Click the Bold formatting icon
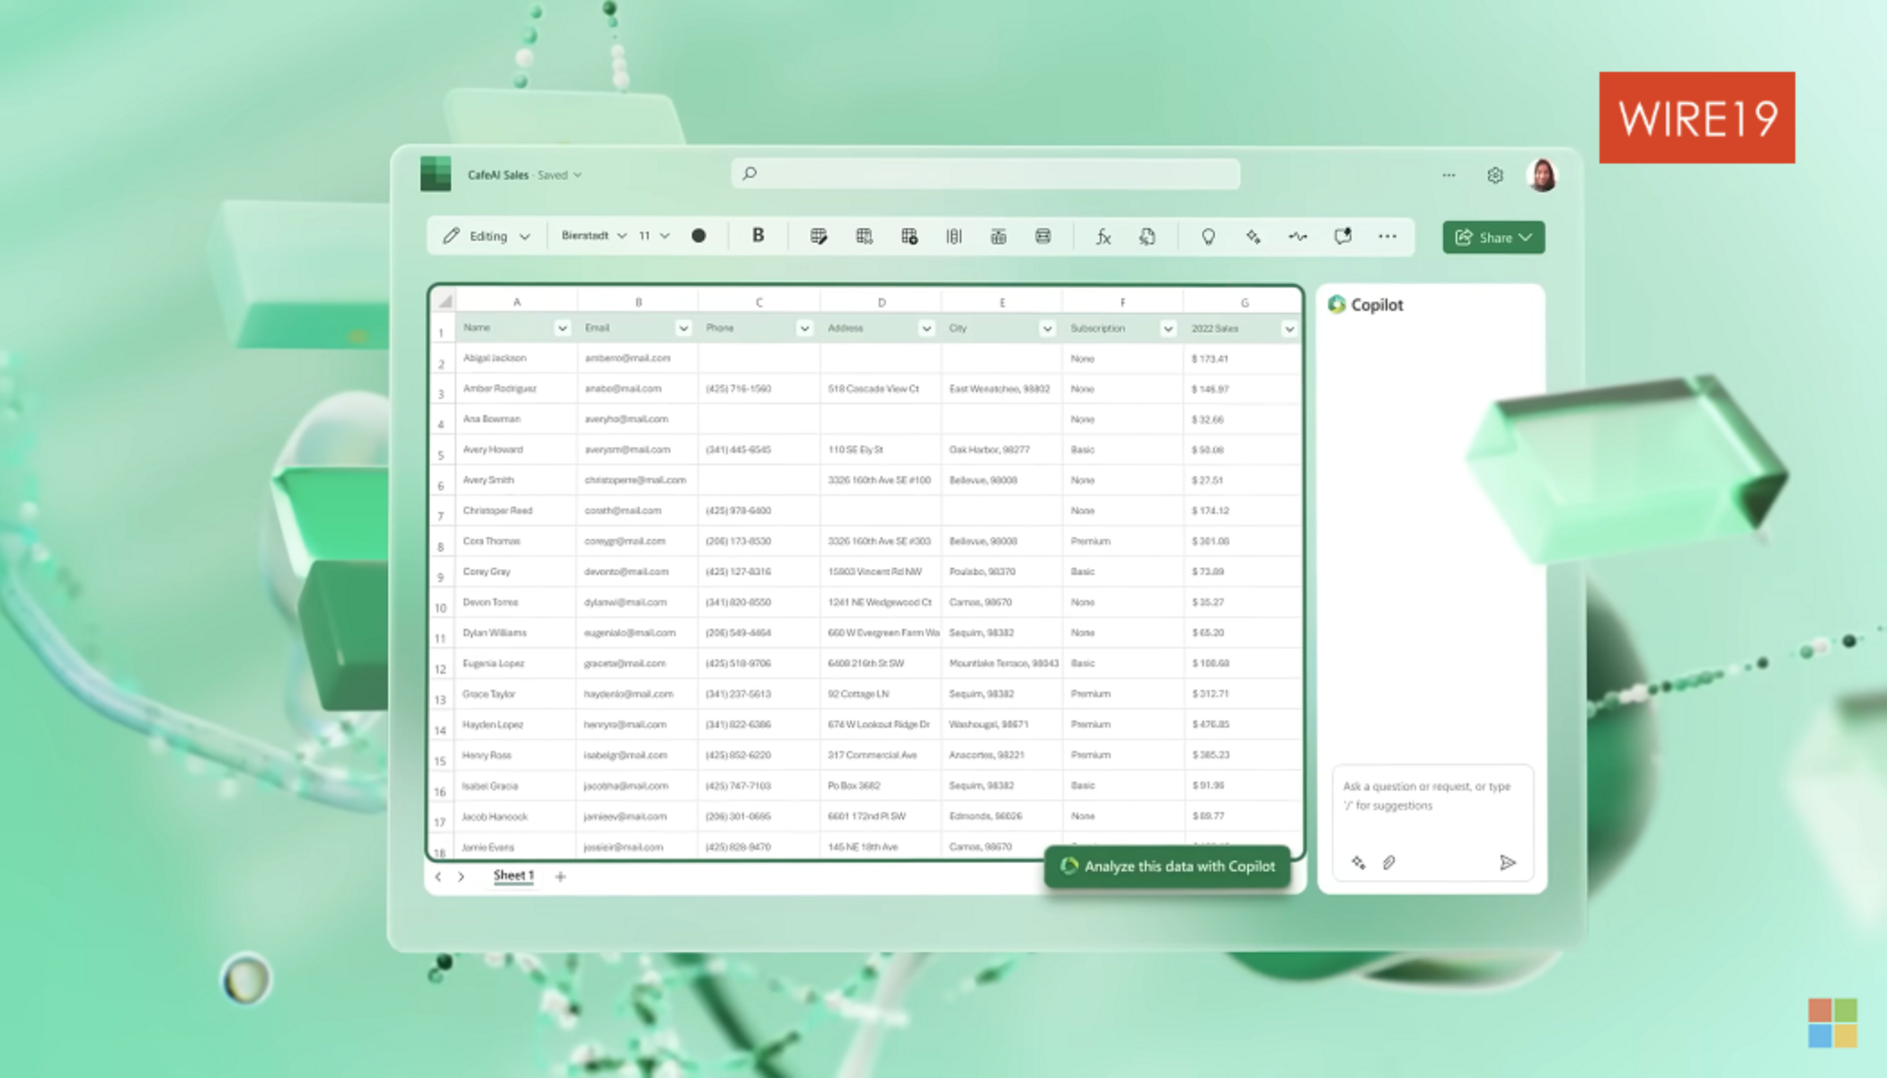Viewport: 1887px width, 1078px height. point(757,235)
